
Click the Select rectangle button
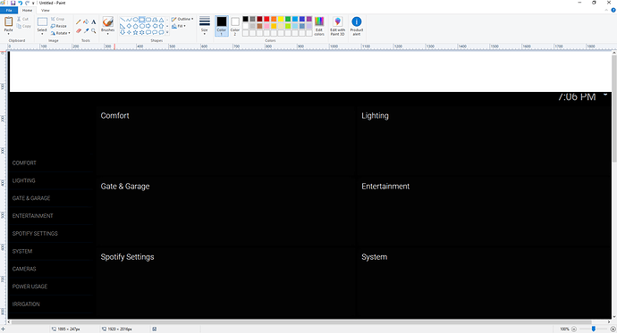(42, 22)
